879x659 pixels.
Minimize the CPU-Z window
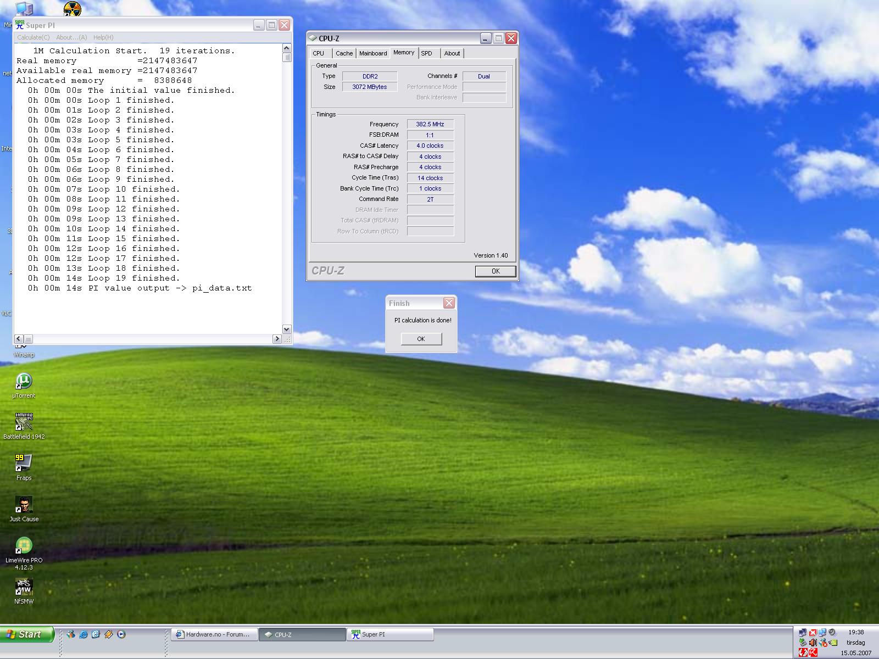[486, 38]
